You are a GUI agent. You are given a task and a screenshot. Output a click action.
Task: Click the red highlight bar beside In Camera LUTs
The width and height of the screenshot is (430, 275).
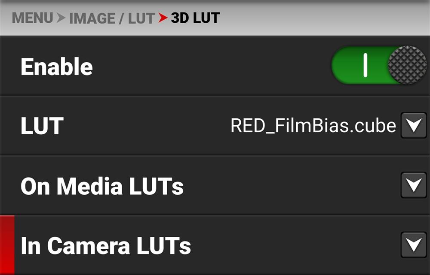click(x=7, y=245)
